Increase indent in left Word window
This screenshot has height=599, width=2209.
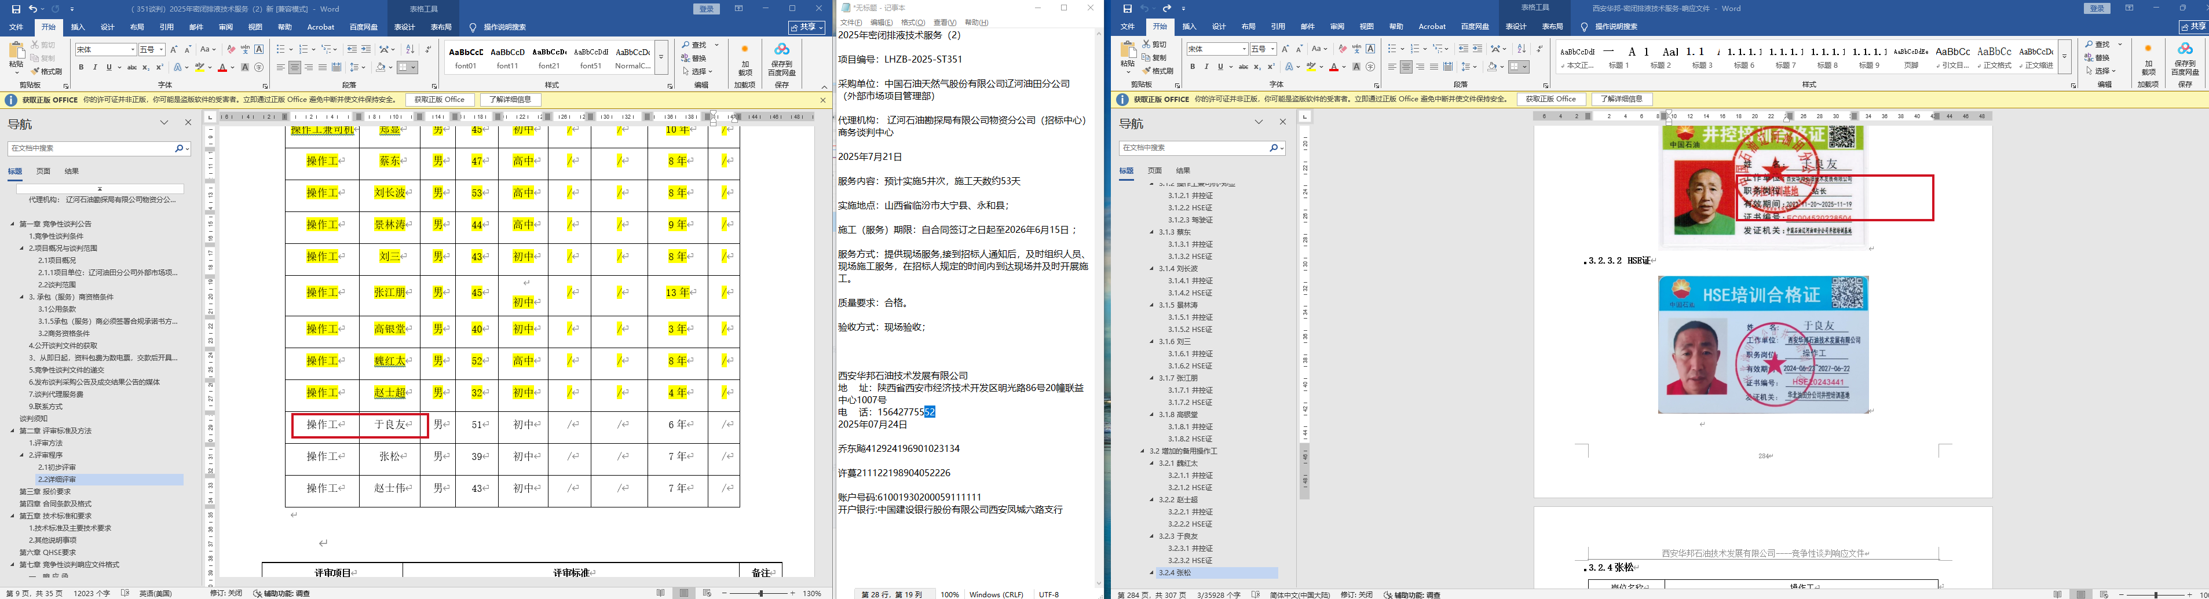click(x=366, y=50)
